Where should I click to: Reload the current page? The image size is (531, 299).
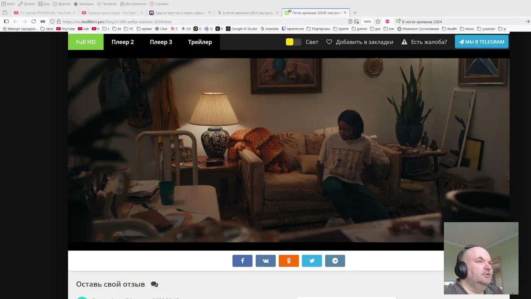(x=34, y=22)
